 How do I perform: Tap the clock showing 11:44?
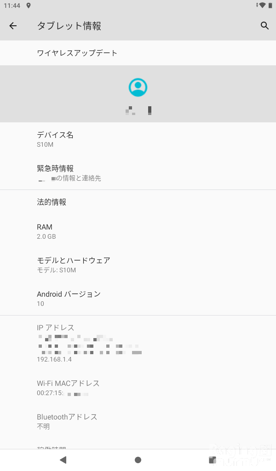12,6
